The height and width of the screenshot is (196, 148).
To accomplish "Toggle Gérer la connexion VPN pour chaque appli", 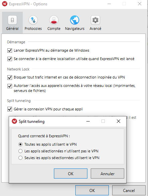I will point(10,109).
